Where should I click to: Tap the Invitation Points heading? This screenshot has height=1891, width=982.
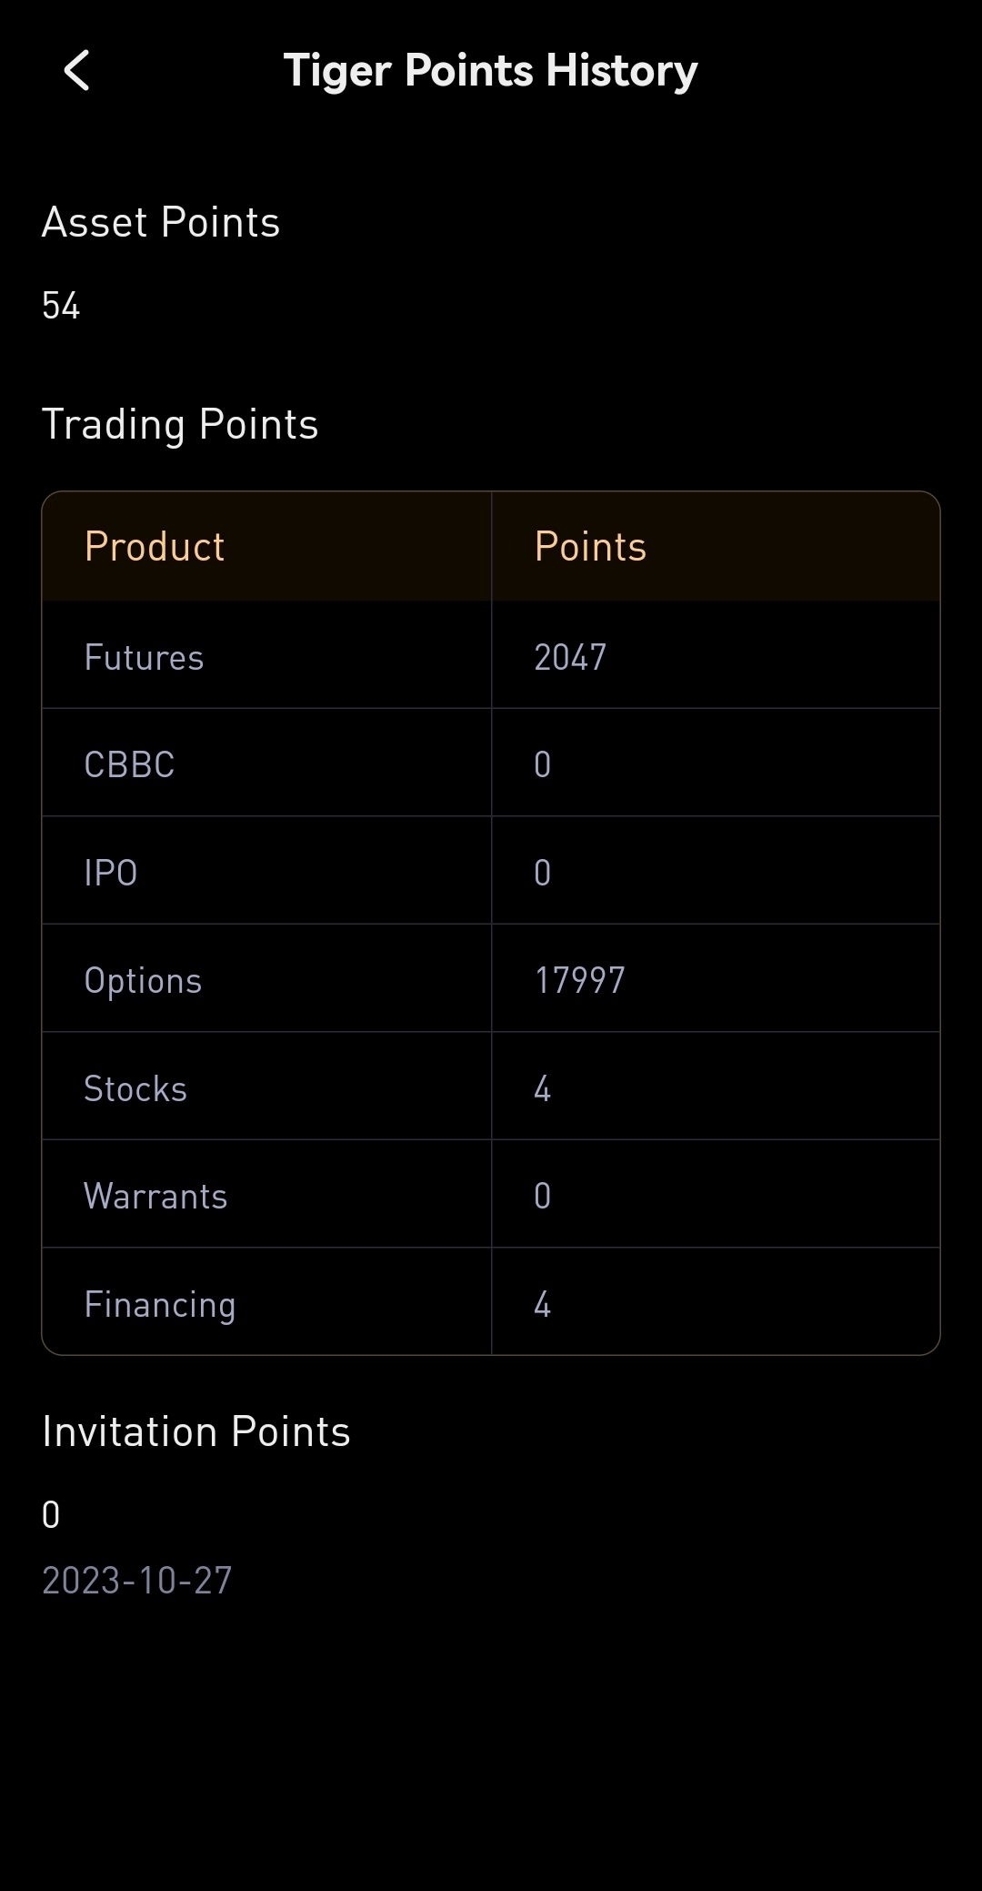point(196,1431)
